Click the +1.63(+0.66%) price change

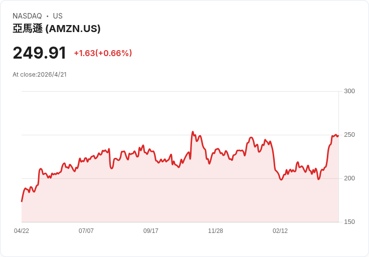(103, 53)
